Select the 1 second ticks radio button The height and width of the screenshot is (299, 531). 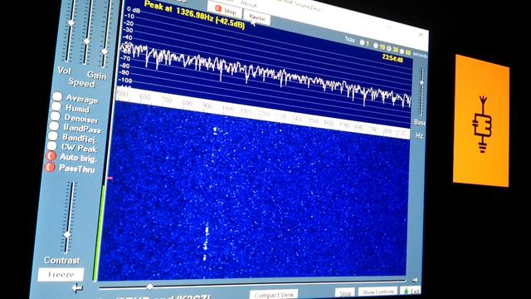pyautogui.click(x=363, y=42)
